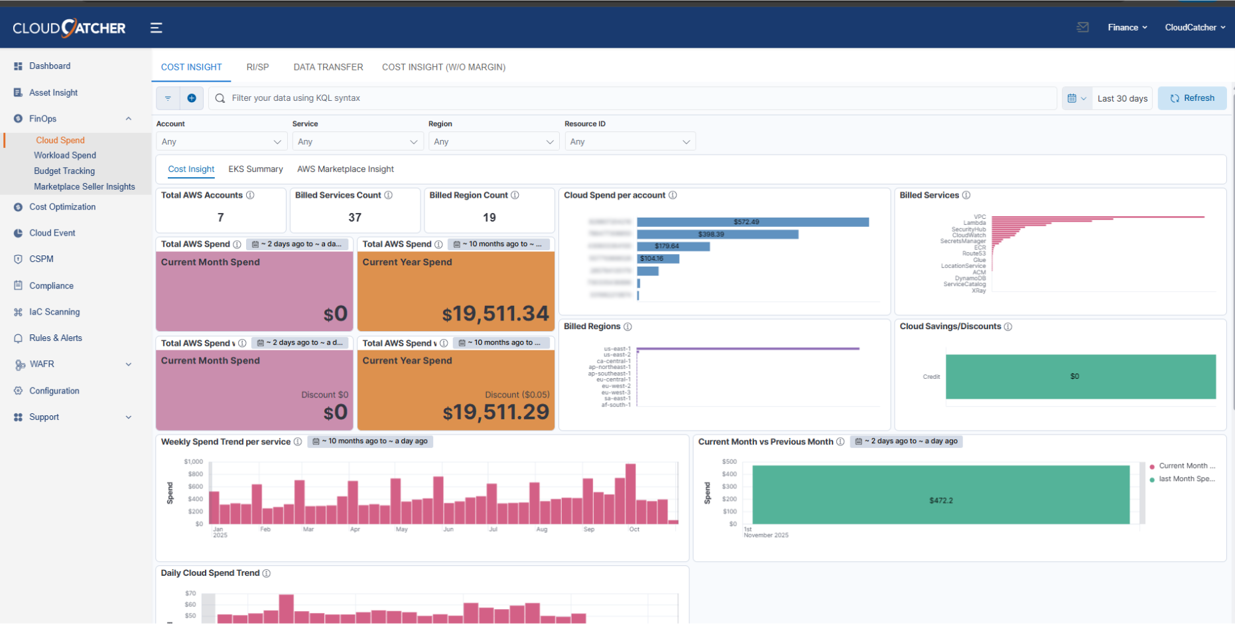Click the Cloud Event clock icon

click(18, 233)
